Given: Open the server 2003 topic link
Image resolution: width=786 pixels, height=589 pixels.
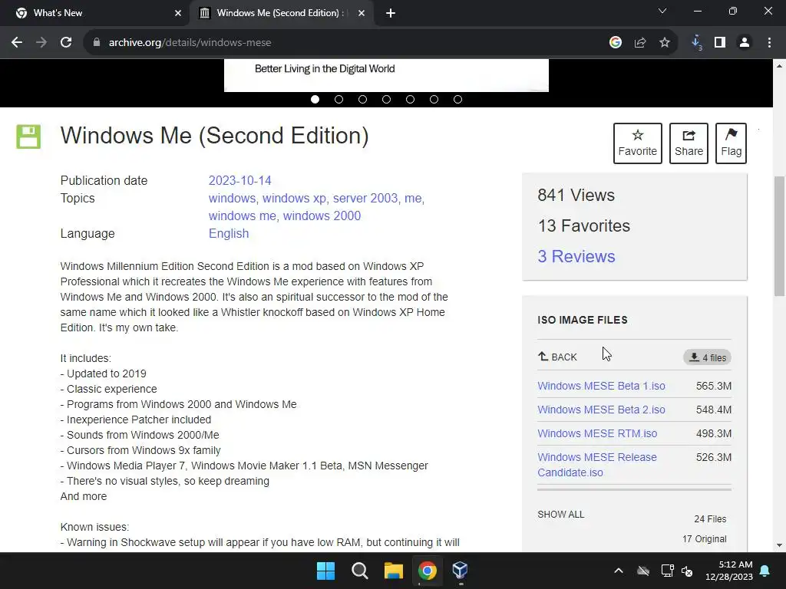Looking at the screenshot, I should [x=365, y=199].
